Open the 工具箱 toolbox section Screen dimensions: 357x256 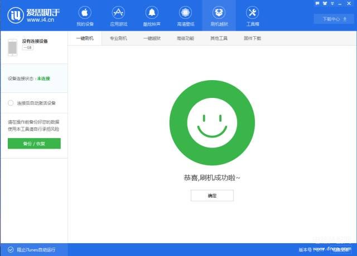click(x=253, y=16)
